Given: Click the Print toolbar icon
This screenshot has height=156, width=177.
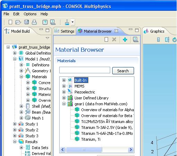Looking at the screenshot, I should click(x=34, y=22).
